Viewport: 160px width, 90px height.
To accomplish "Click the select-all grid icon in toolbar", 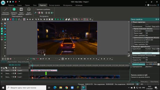I will pyautogui.click(x=24, y=19).
